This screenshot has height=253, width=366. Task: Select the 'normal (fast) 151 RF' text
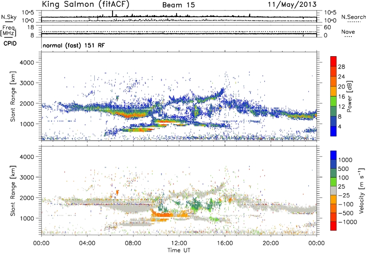point(74,46)
